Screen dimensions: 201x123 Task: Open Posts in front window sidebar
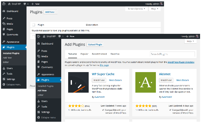42,51
